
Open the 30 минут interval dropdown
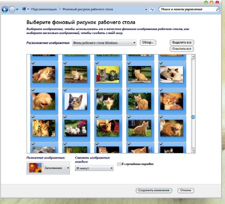[x=94, y=168]
